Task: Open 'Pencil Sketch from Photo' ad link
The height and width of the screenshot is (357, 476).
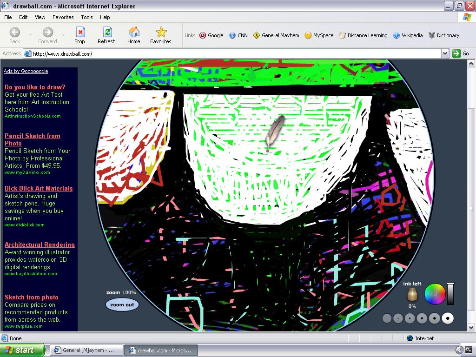Action: 32,139
